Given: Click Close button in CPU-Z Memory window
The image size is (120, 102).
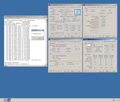Looking at the screenshot, I should (x=114, y=37).
